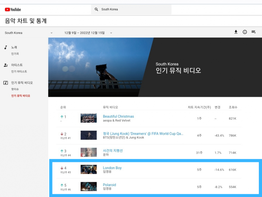
Task: Click the Polaroid video title
Action: (x=109, y=185)
